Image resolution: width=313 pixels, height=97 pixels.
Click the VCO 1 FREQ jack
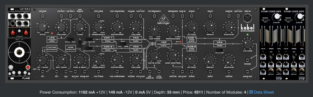click(x=98, y=16)
